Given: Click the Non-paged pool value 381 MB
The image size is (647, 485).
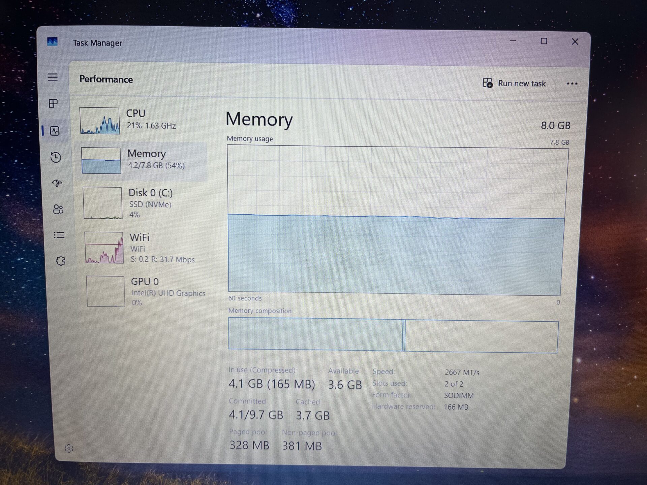Looking at the screenshot, I should point(302,446).
